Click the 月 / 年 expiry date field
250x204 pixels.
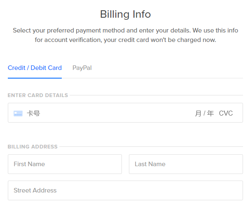[204, 114]
